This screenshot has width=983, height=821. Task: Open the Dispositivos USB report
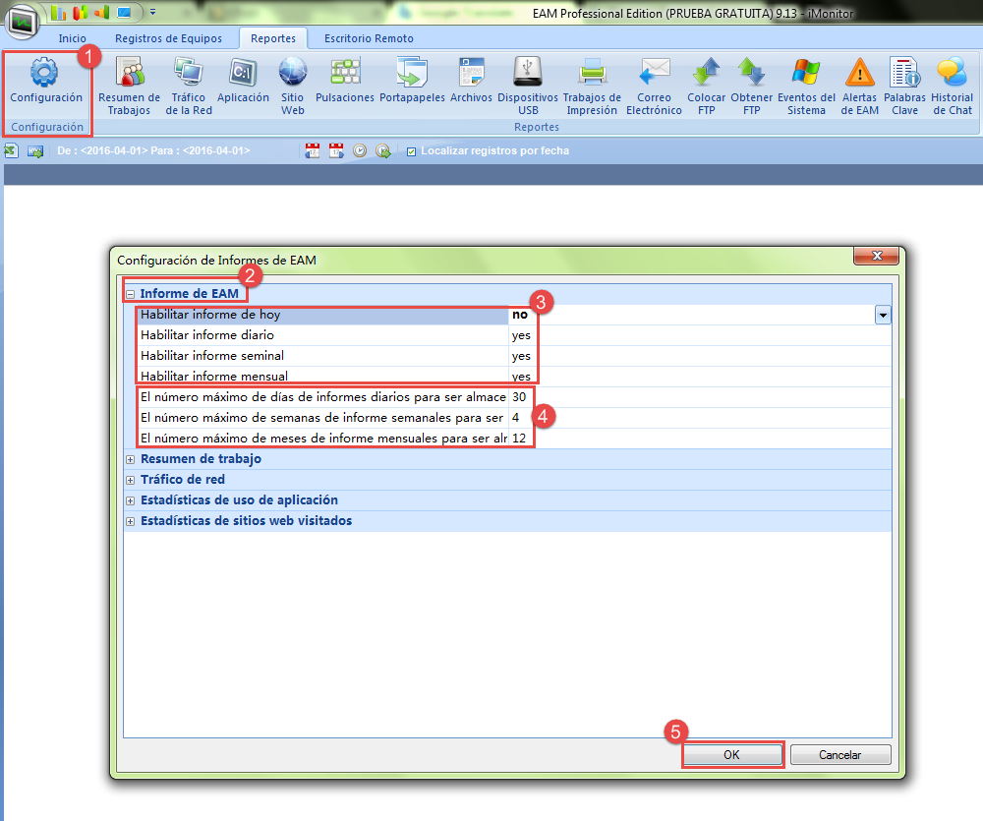pyautogui.click(x=528, y=86)
